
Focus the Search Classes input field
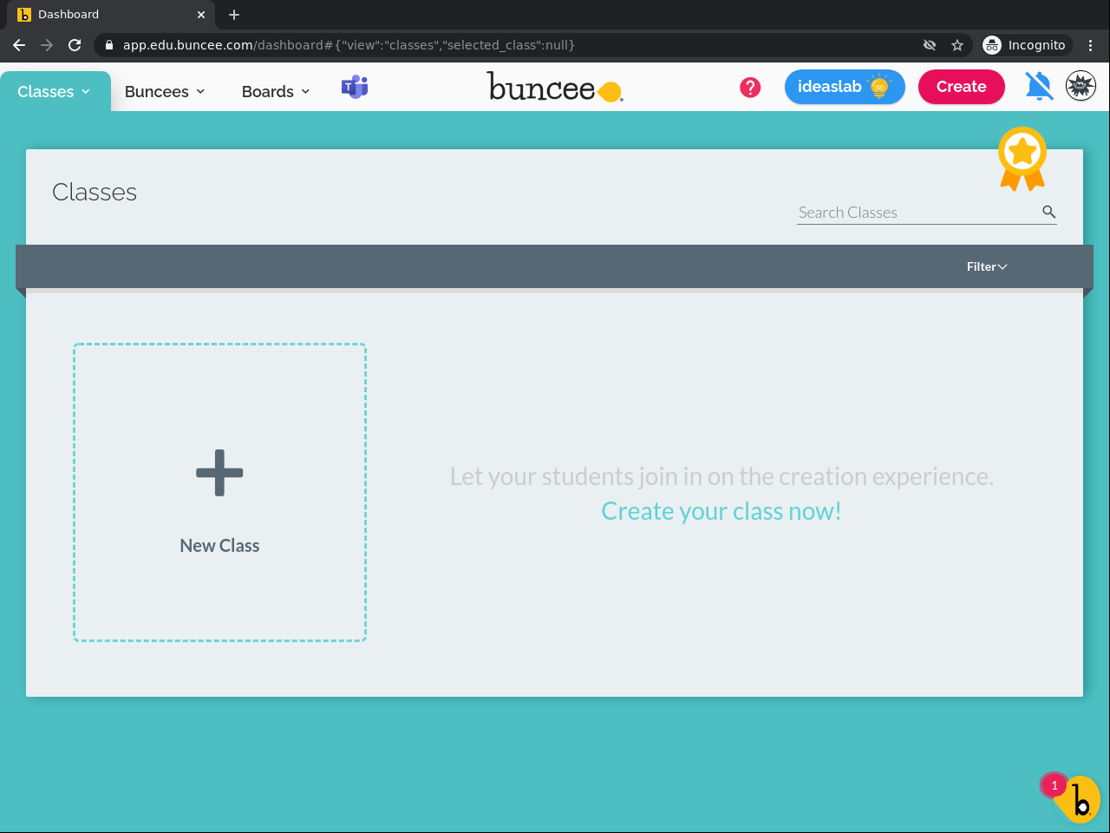click(917, 213)
